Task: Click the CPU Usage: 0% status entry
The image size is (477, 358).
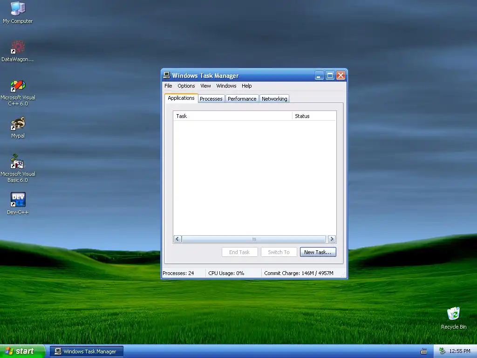Action: pyautogui.click(x=233, y=273)
